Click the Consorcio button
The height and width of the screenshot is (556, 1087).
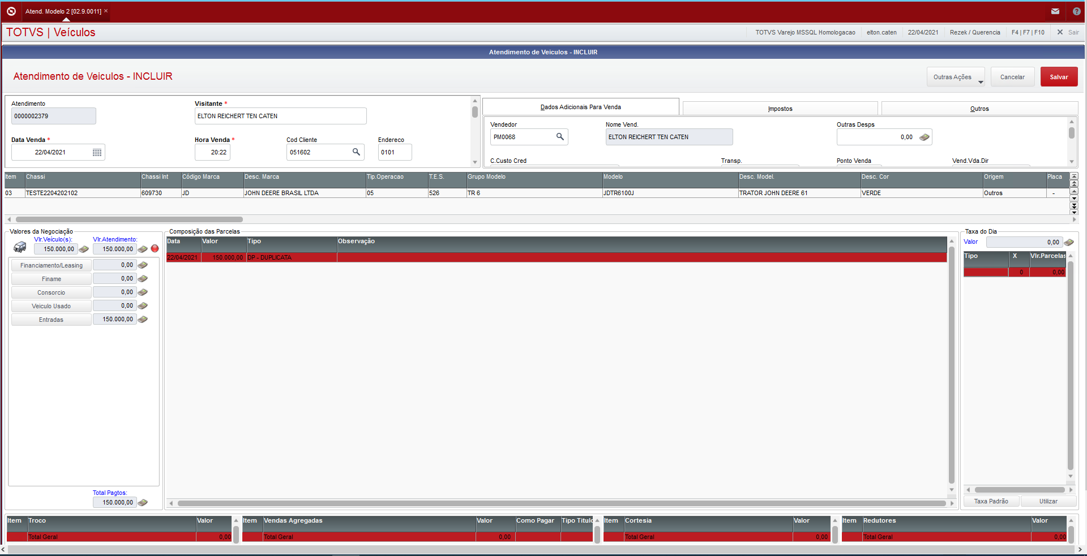point(52,292)
